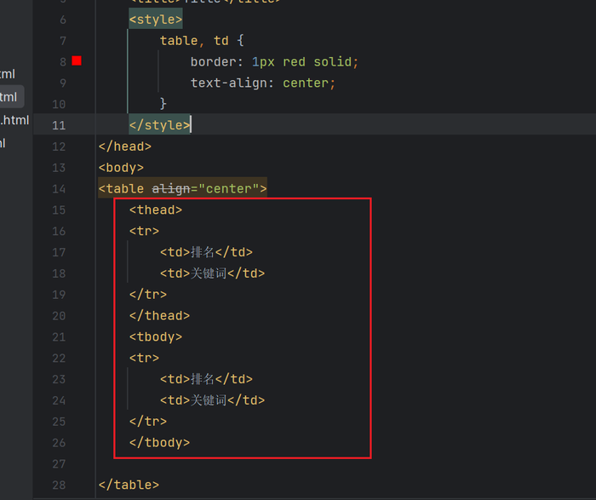Click the <td>排名</td> cell on line 17
This screenshot has height=500, width=596.
pyautogui.click(x=206, y=252)
